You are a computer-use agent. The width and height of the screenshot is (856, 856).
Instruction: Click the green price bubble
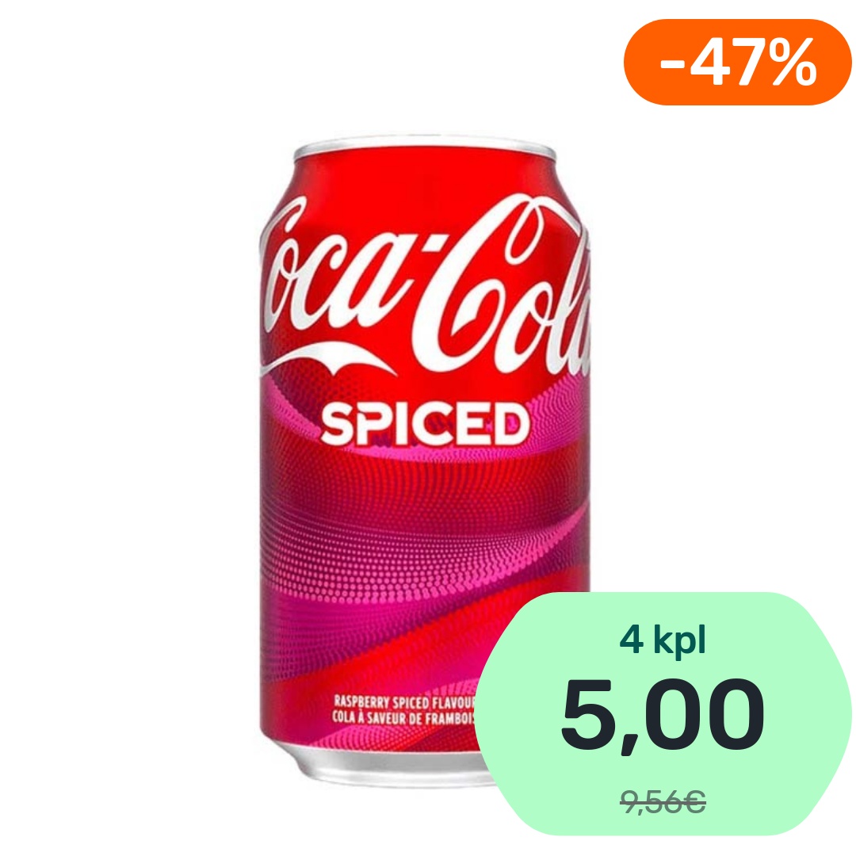point(663,713)
